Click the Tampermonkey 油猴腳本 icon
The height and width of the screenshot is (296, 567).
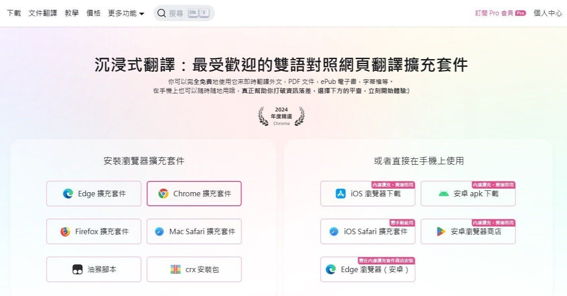coord(77,269)
